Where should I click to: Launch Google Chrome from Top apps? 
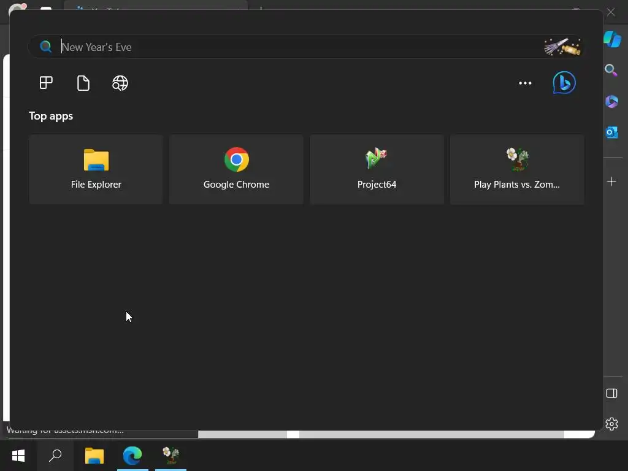(x=236, y=169)
